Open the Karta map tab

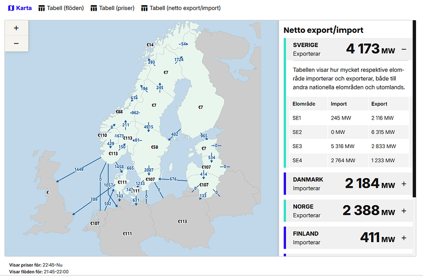[x=20, y=8]
